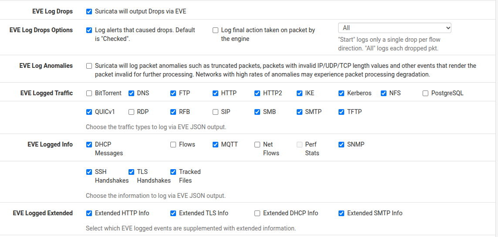Enable PostgreSQL traffic logging
498x237 pixels.
click(426, 93)
